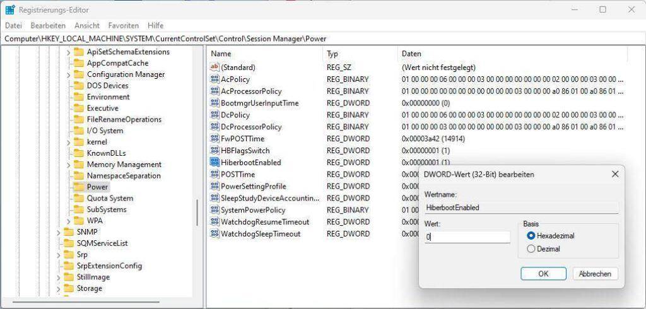Click the AcProcessorPolicy value icon
Viewport: 646px width, 309px height.
click(214, 91)
